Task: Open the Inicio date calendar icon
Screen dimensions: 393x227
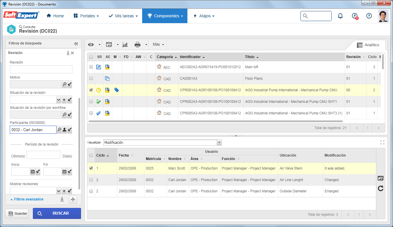Action: pos(33,172)
